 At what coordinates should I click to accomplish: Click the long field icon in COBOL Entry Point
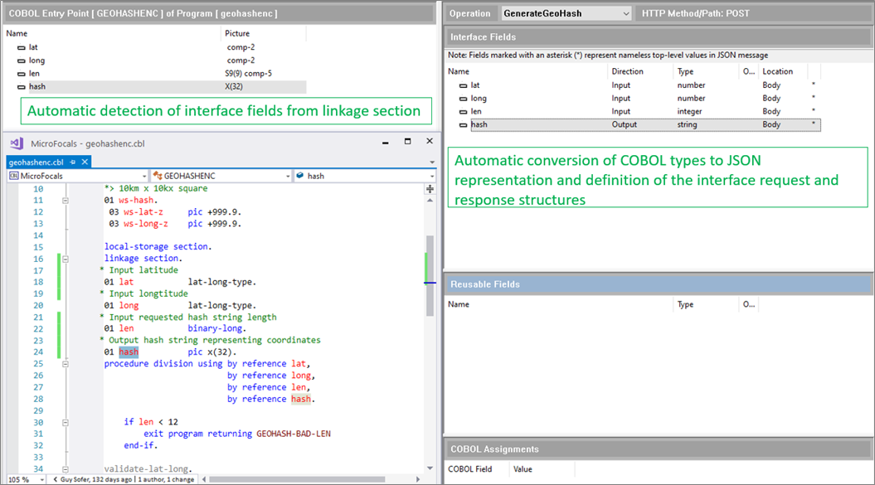coord(20,61)
